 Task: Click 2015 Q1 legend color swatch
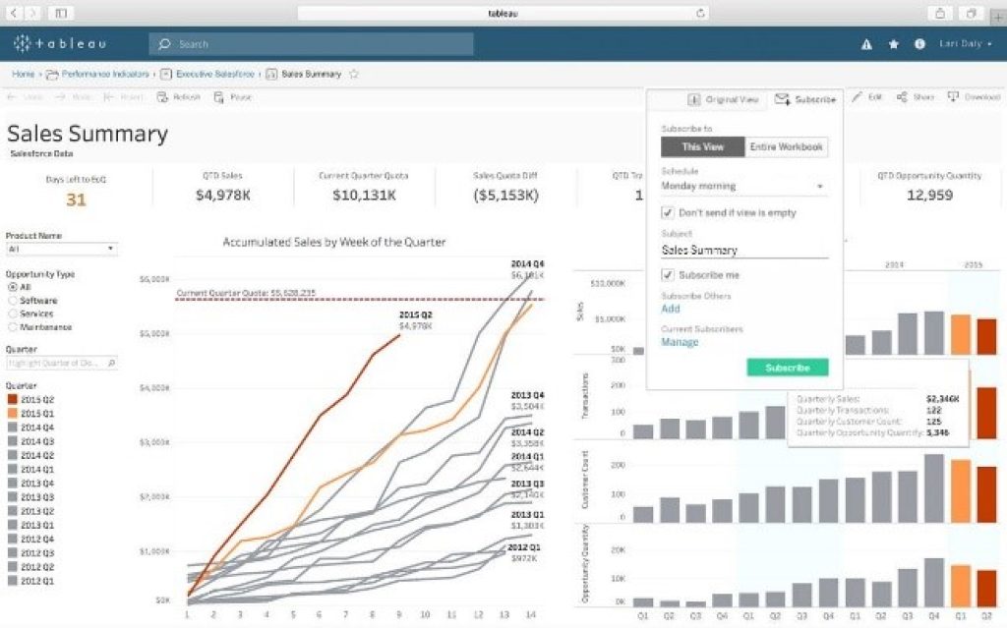12,414
